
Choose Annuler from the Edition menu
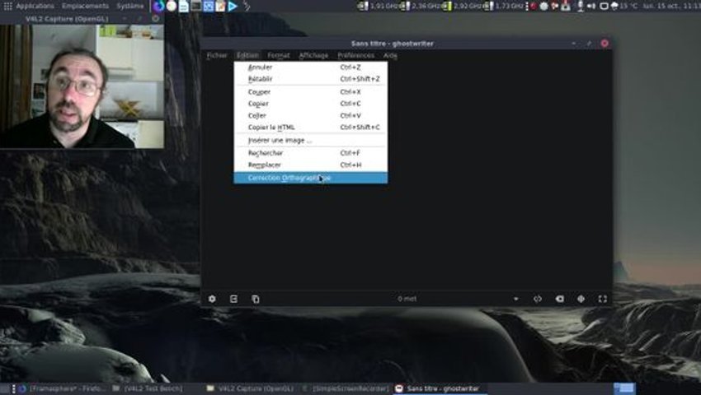coord(311,67)
